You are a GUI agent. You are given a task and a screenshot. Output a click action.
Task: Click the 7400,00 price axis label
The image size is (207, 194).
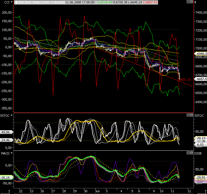click(201, 12)
